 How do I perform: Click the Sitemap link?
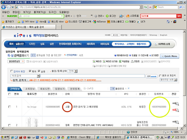click(x=153, y=35)
